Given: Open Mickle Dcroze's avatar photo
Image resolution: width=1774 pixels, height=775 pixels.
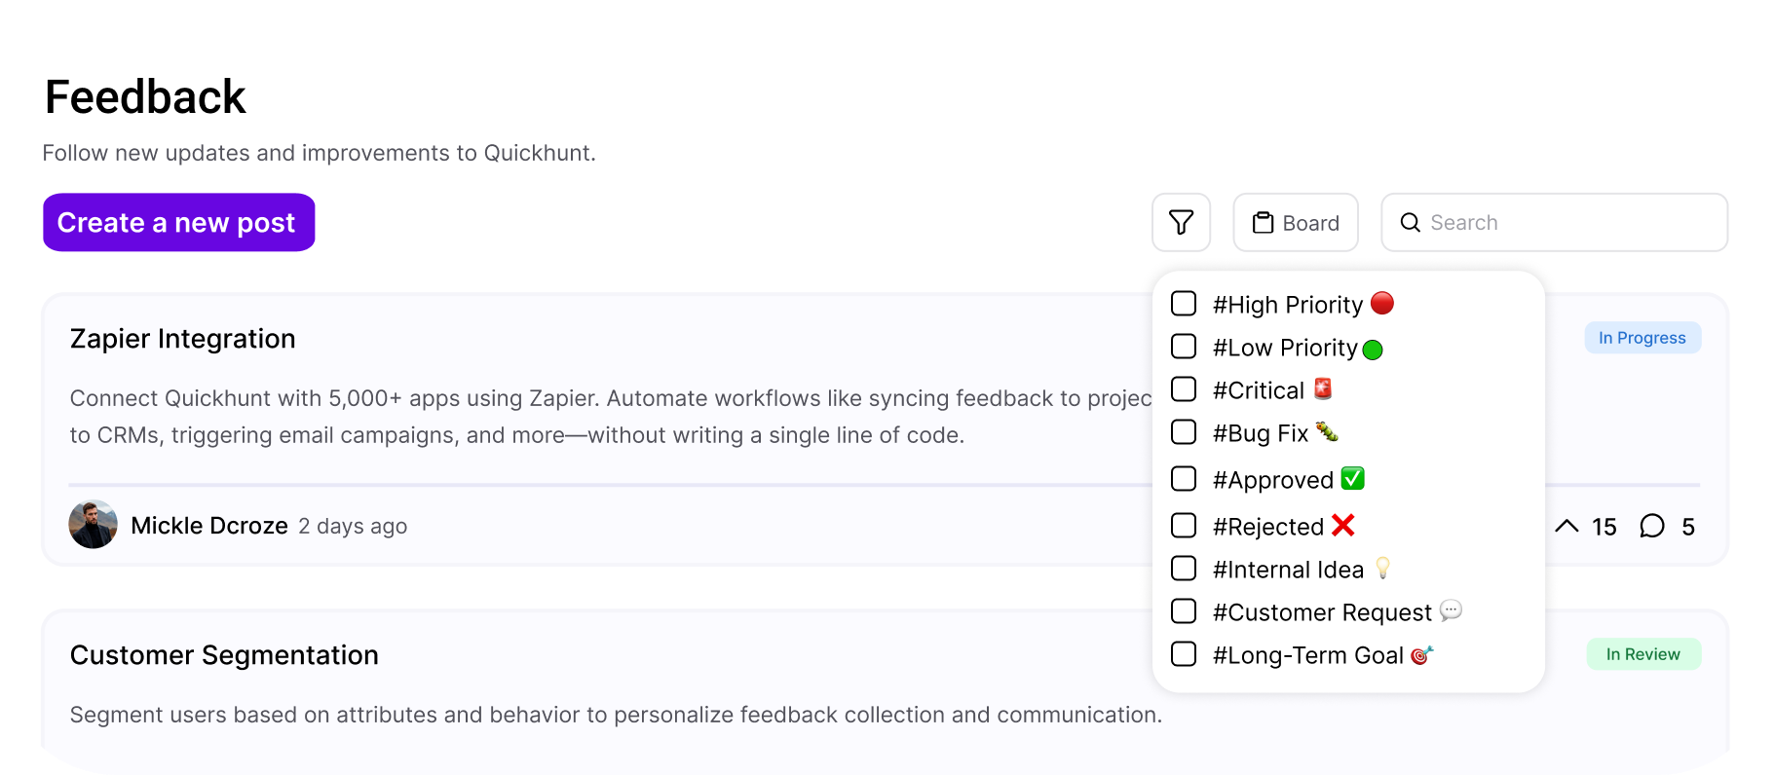Looking at the screenshot, I should 94,525.
